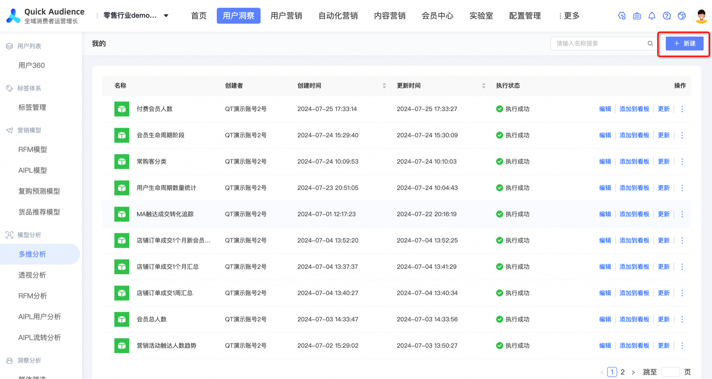This screenshot has height=379, width=712.
Task: Click 更新 for 常购客分类 row
Action: pyautogui.click(x=663, y=161)
